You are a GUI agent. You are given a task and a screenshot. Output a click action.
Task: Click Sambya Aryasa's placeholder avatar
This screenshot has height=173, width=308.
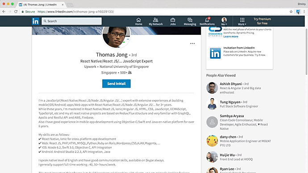[212, 122]
